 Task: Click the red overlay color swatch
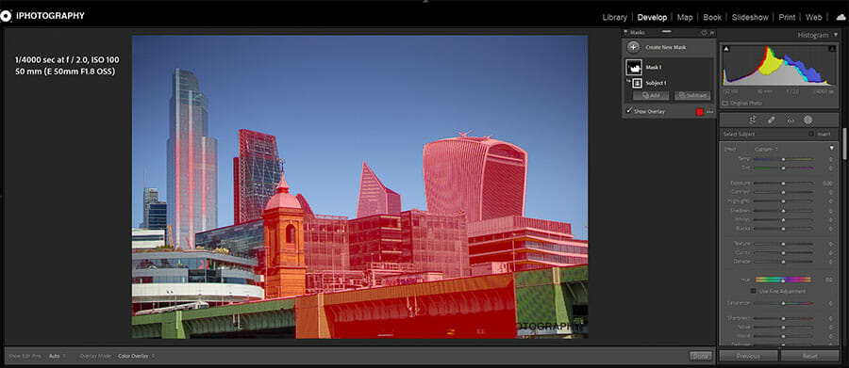coord(700,112)
